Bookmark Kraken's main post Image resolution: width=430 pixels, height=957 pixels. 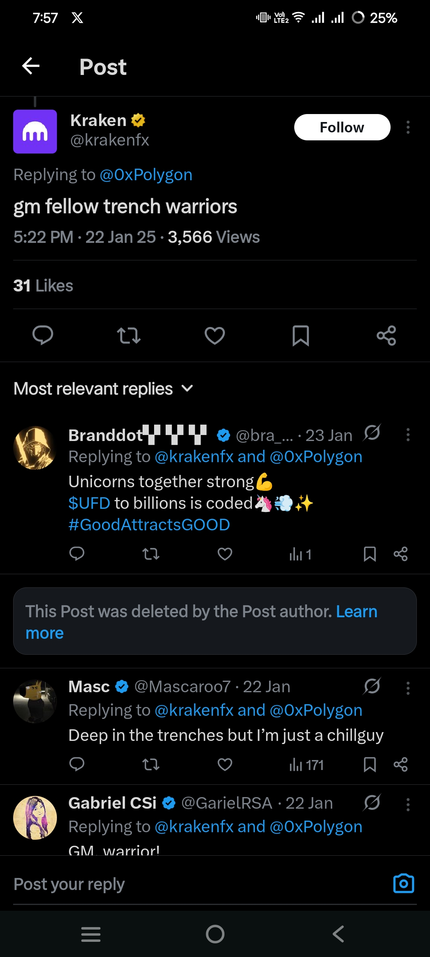(301, 335)
